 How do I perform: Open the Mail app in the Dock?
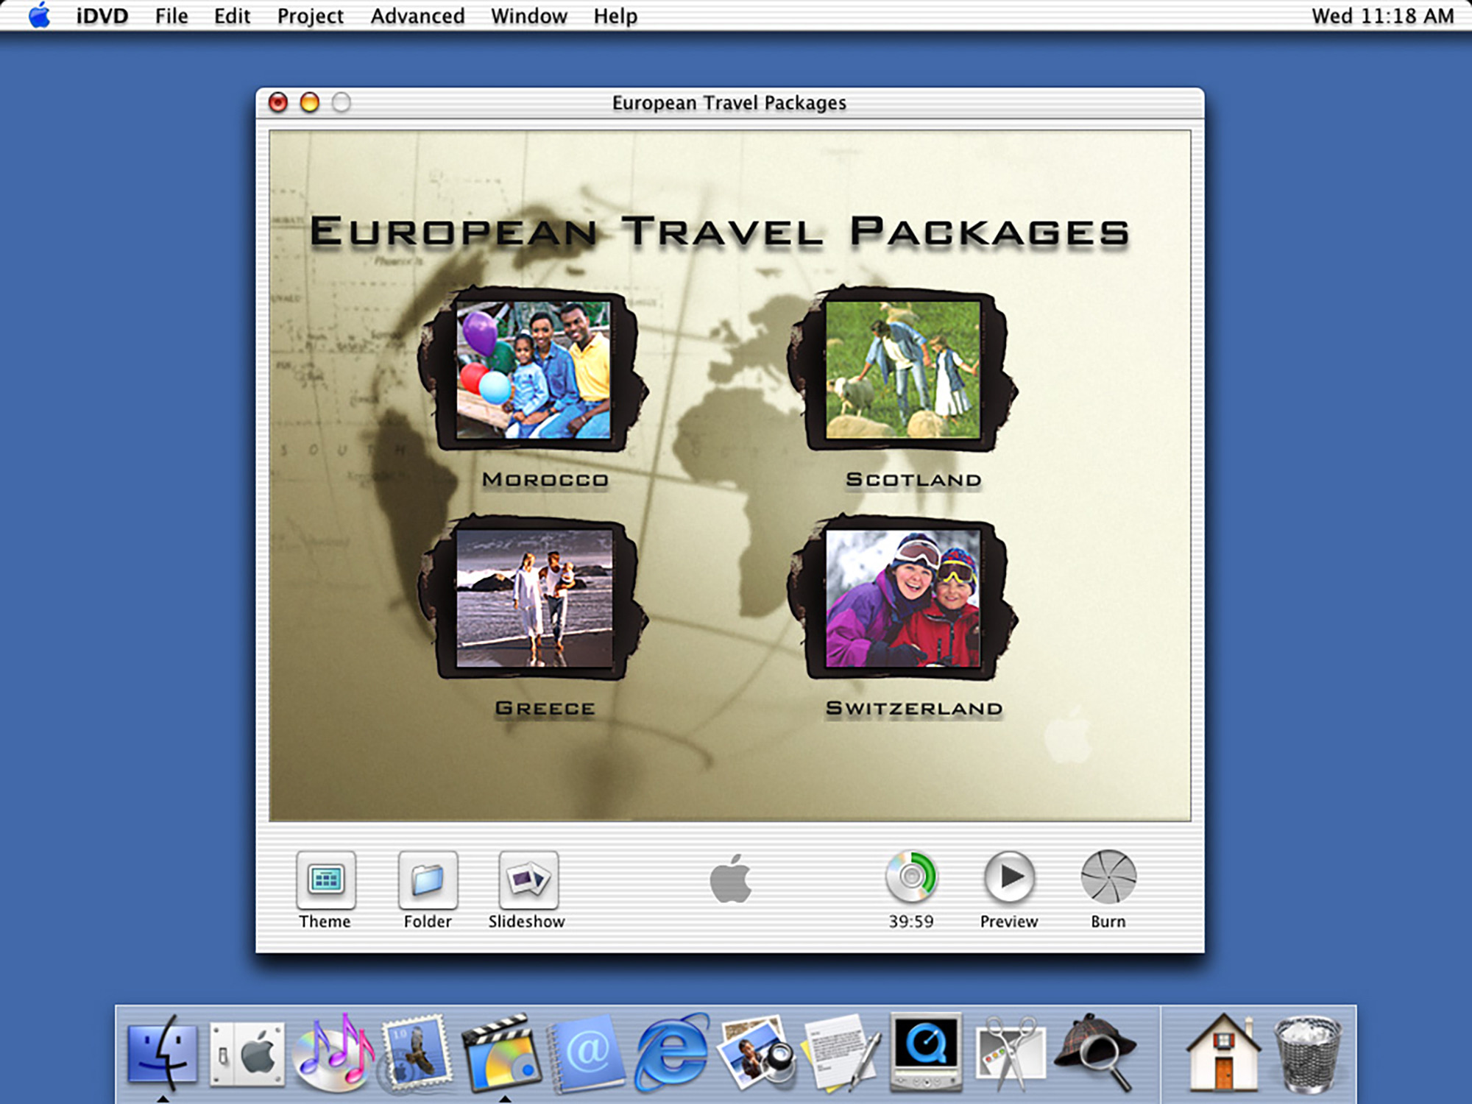(417, 1052)
